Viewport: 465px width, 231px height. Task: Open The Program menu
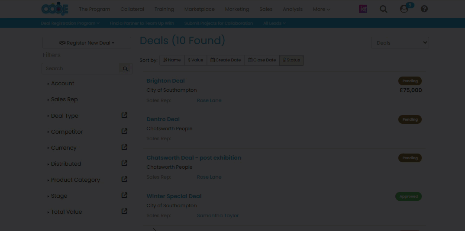click(x=94, y=9)
